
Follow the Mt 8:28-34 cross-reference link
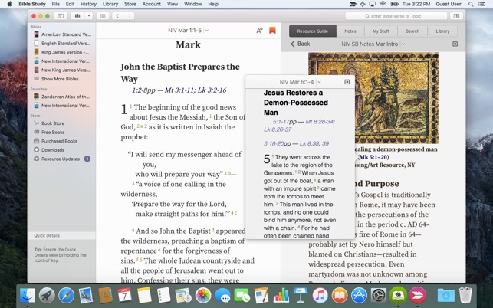tap(319, 121)
